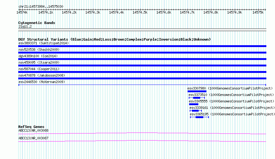Open the esv3373510 variant label
This screenshot has height=159, width=275.
(231, 95)
